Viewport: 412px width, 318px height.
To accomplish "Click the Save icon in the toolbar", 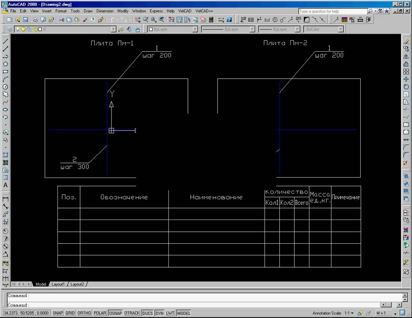I will 25,20.
